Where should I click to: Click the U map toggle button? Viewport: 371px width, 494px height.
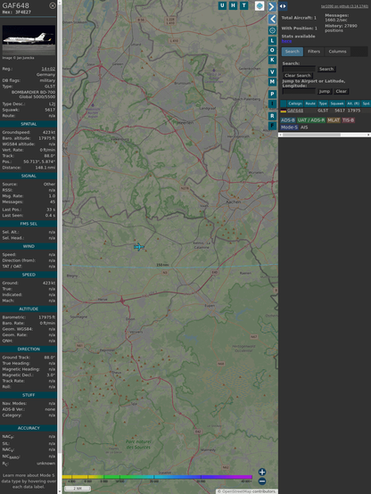pos(222,5)
